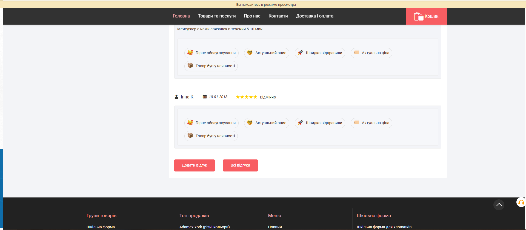This screenshot has height=230, width=526.
Task: Open Шкільна форма для хлопчиків link
Action: coord(384,227)
